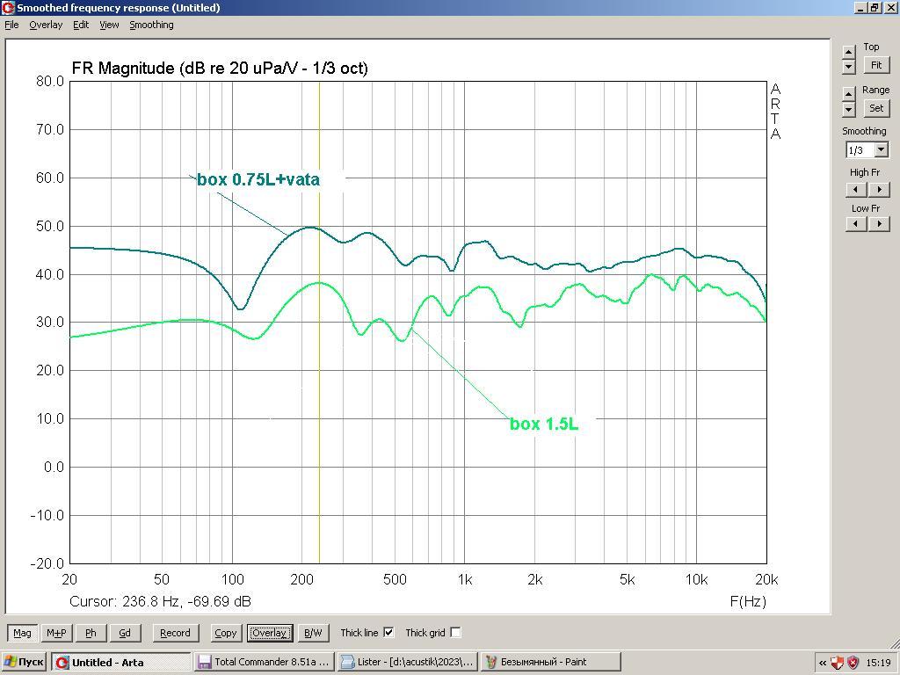Open Paint window from taskbar
Screen dimensions: 900x675
coord(550,662)
